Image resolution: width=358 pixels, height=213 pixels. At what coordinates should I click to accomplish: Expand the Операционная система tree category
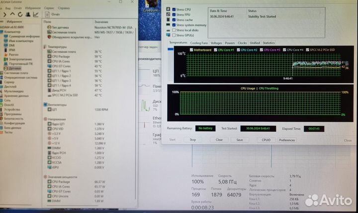coord(20,78)
